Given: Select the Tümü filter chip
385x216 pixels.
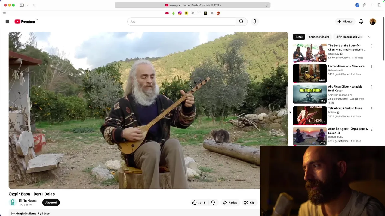Looking at the screenshot, I should [299, 37].
